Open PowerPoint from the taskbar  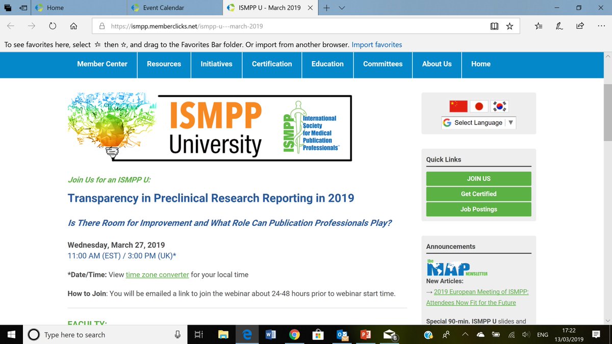click(365, 335)
